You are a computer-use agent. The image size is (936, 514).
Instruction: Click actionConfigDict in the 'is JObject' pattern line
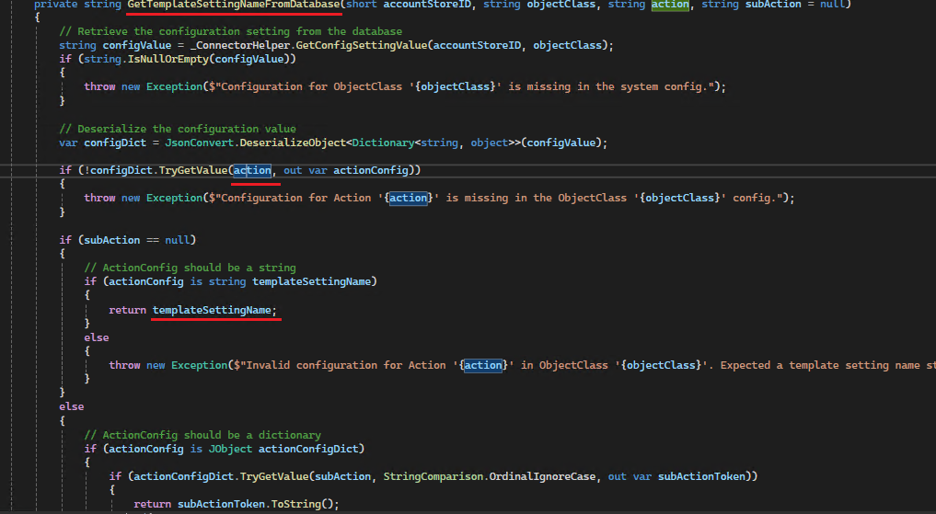tap(308, 449)
